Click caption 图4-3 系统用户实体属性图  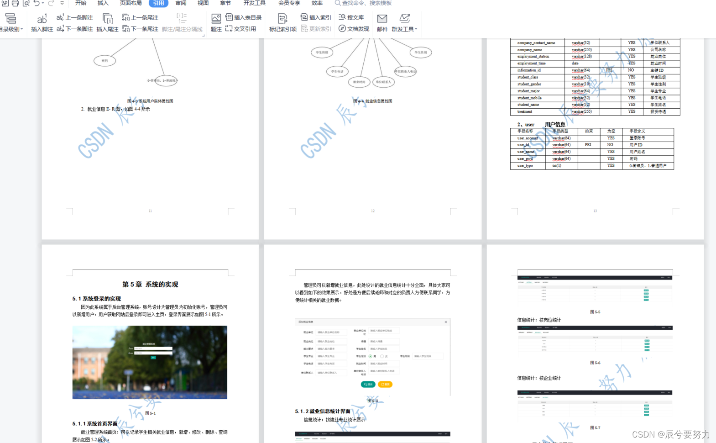tap(150, 101)
